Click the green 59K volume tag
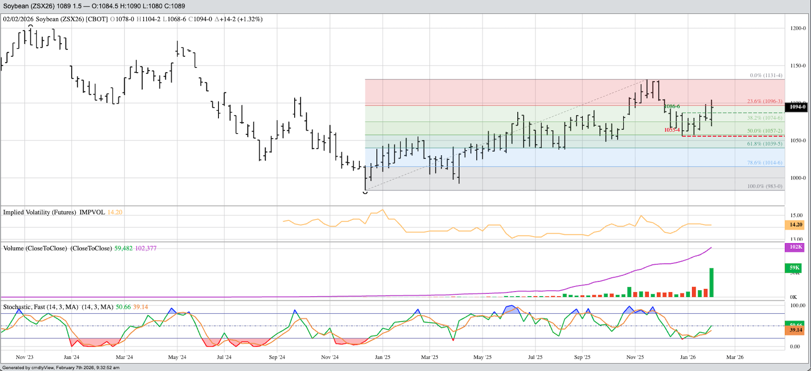This screenshot has width=811, height=371. (795, 268)
